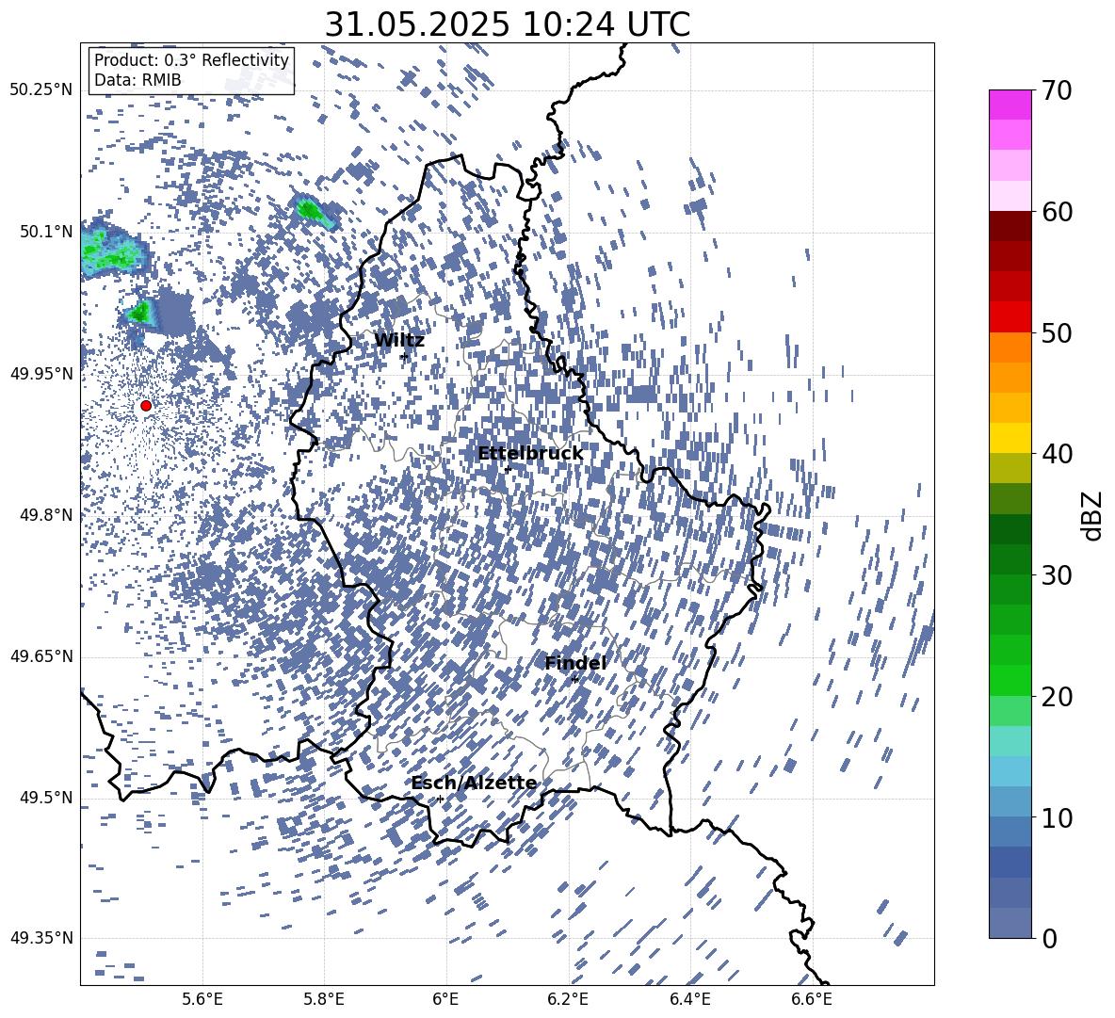
Task: Click the green echo cell near 5.8°E, 50.1°N
Action: 314,212
